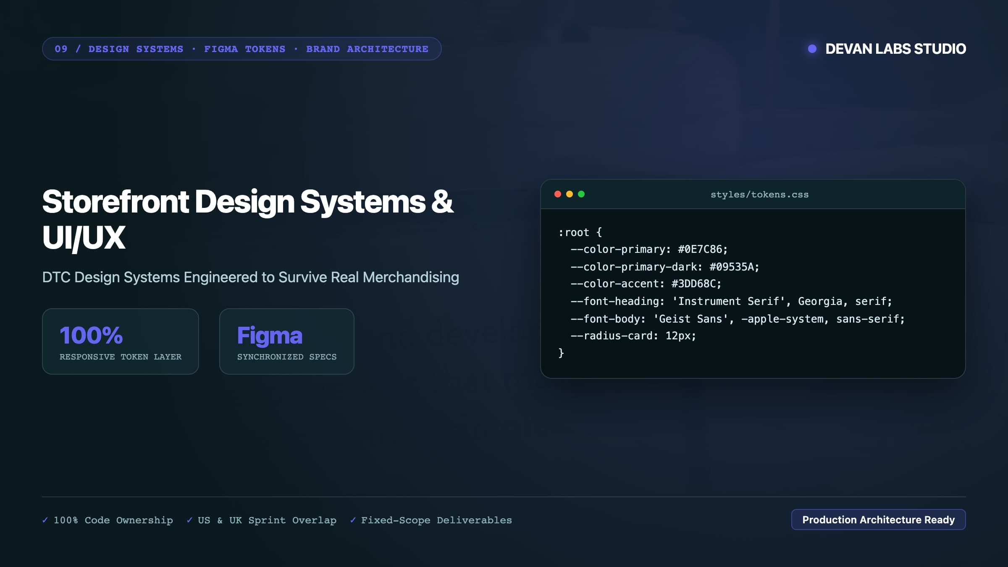Select the Figma Synchronized Specs card
The height and width of the screenshot is (567, 1008).
point(287,341)
